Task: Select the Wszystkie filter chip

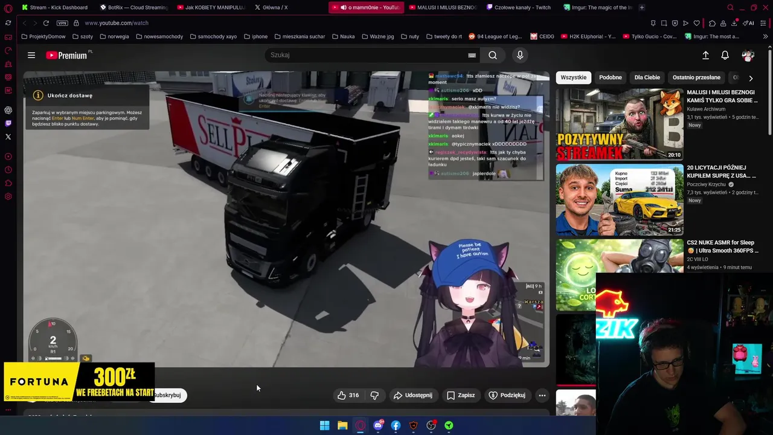Action: point(573,77)
